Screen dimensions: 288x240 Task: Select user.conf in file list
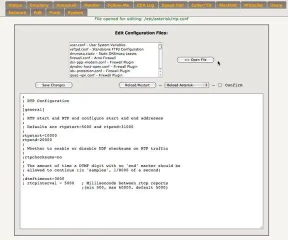113,45
